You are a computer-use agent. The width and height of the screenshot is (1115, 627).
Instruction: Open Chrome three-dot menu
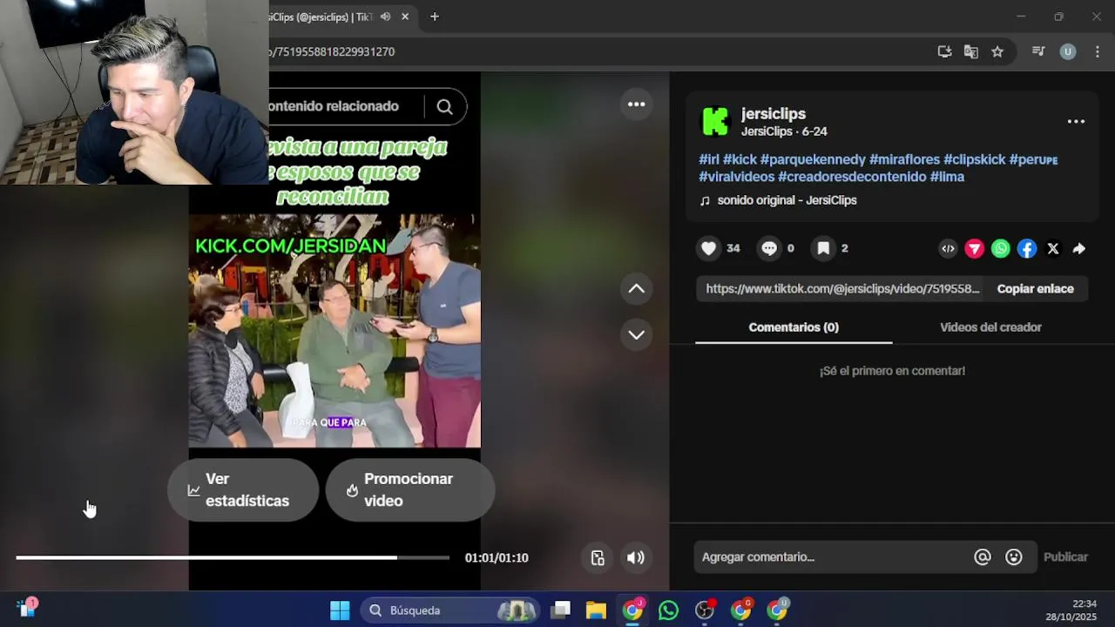1097,51
